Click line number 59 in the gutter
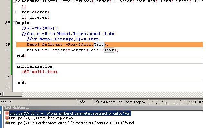Screen dimensions: 206x128 tap(8, 44)
